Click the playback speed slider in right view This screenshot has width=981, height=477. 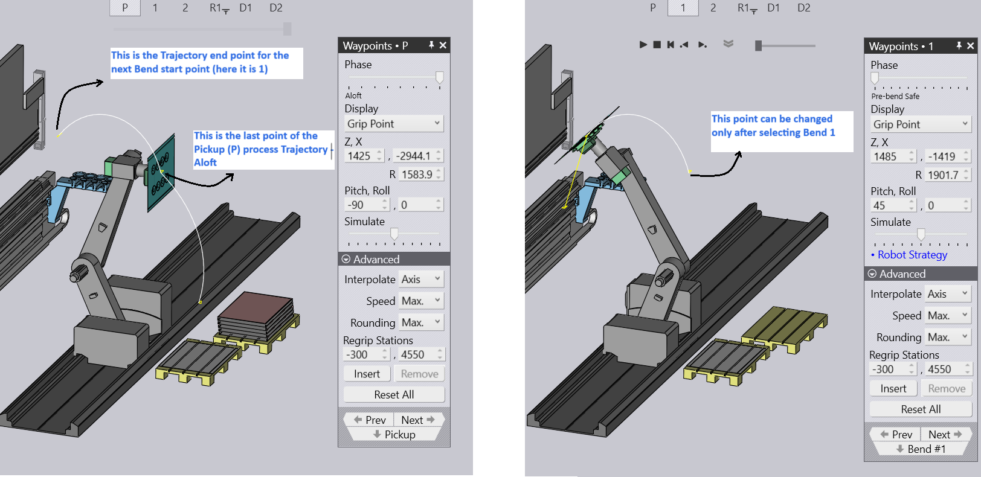coord(785,45)
